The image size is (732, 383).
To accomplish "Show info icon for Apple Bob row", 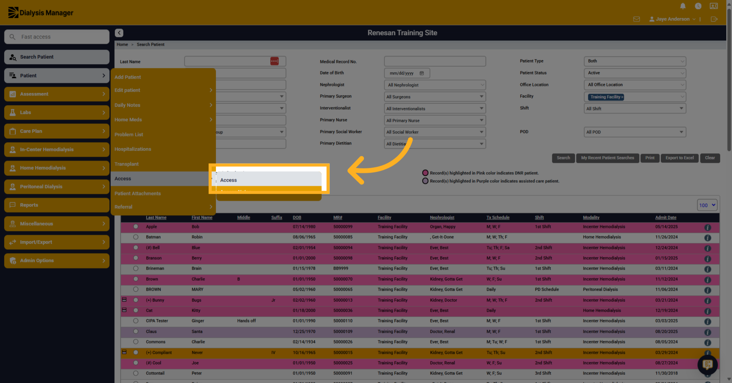I will click(708, 227).
